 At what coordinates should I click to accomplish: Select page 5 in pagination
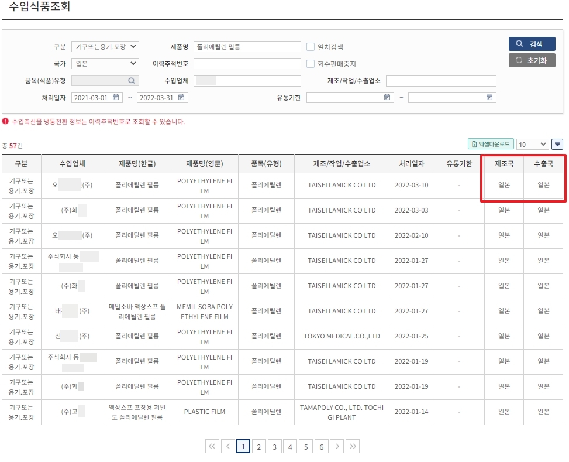[306, 446]
